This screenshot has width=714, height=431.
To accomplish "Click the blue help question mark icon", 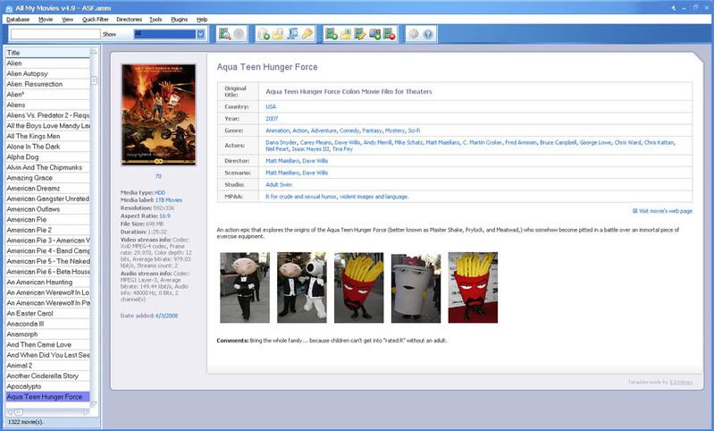I will tap(428, 34).
